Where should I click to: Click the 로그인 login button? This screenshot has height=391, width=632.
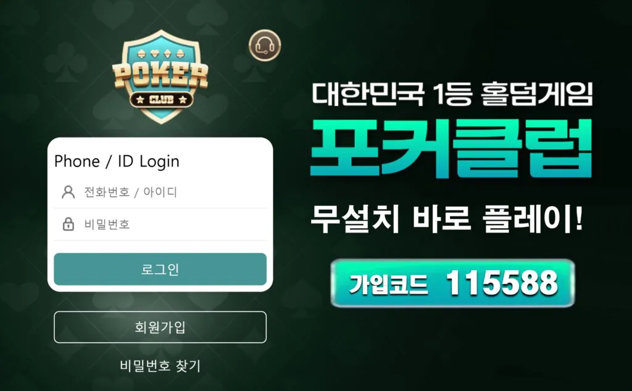(160, 270)
